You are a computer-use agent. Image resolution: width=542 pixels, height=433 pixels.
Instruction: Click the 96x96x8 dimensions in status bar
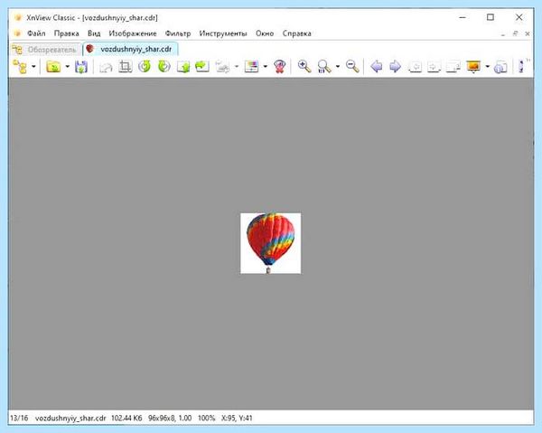170,418
